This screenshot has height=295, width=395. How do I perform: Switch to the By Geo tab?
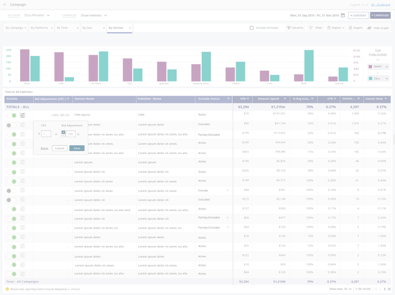[x=93, y=28]
